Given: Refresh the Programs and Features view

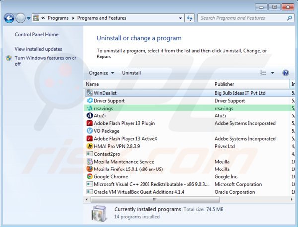Looking at the screenshot, I should pyautogui.click(x=190, y=18).
